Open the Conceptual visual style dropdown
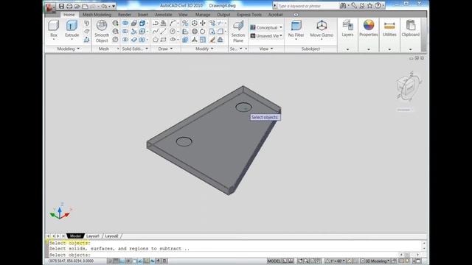Viewport: 472px width, 265px height. 266,27
